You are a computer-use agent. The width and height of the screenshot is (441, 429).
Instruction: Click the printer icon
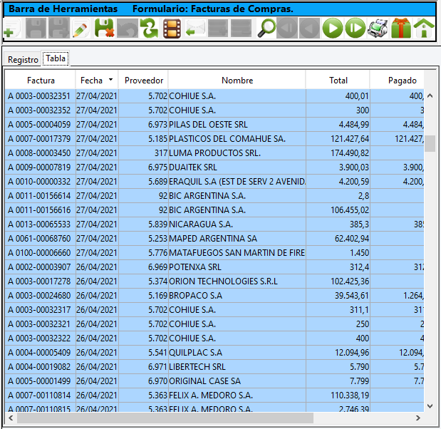pyautogui.click(x=378, y=28)
